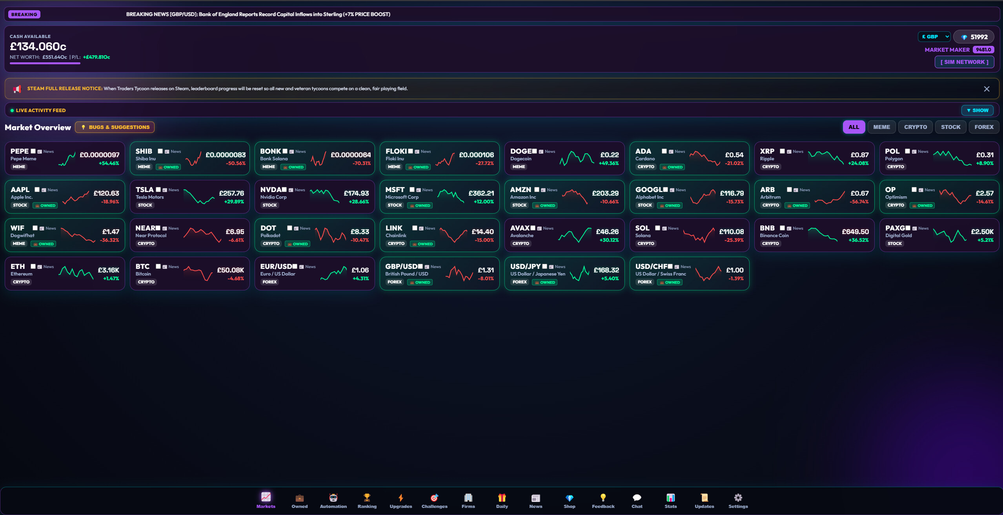The image size is (1003, 515).
Task: Toggle the white square beside PEPE ticker
Action: 33,151
